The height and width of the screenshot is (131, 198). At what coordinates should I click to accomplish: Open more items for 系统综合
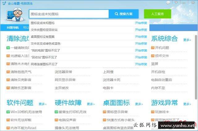[187, 40]
